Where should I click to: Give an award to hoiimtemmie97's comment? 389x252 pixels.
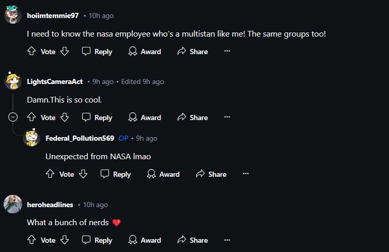pos(145,52)
